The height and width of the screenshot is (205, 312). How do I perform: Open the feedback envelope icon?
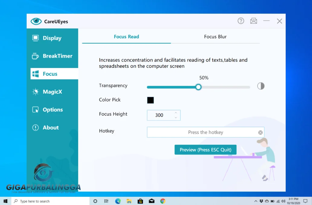(254, 21)
